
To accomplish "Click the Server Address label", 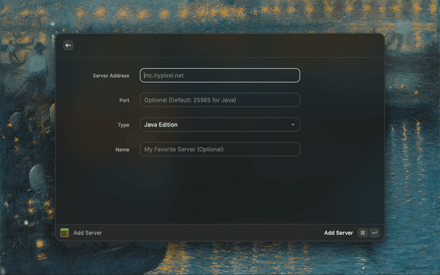I will click(111, 76).
